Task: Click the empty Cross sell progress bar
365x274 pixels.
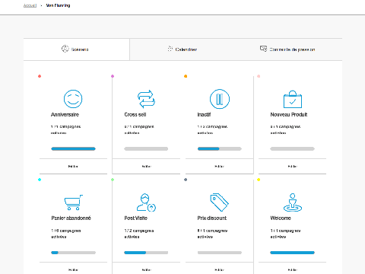Action: pos(146,149)
